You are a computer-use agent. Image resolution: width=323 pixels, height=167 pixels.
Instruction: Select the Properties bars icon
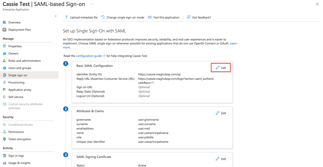pos(4,46)
